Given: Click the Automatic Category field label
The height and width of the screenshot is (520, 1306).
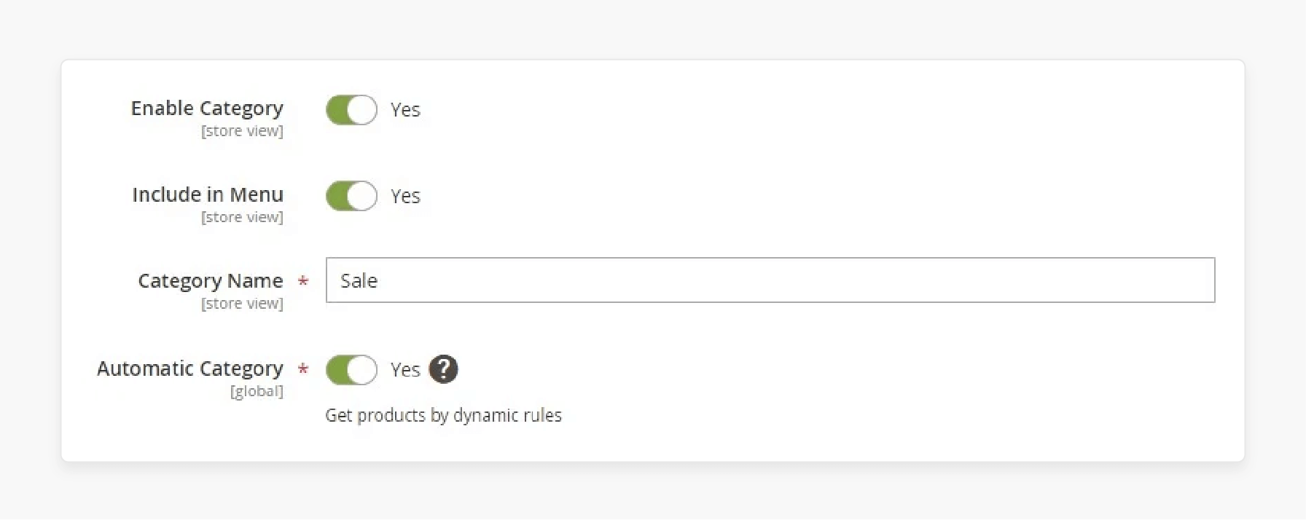Looking at the screenshot, I should (189, 369).
